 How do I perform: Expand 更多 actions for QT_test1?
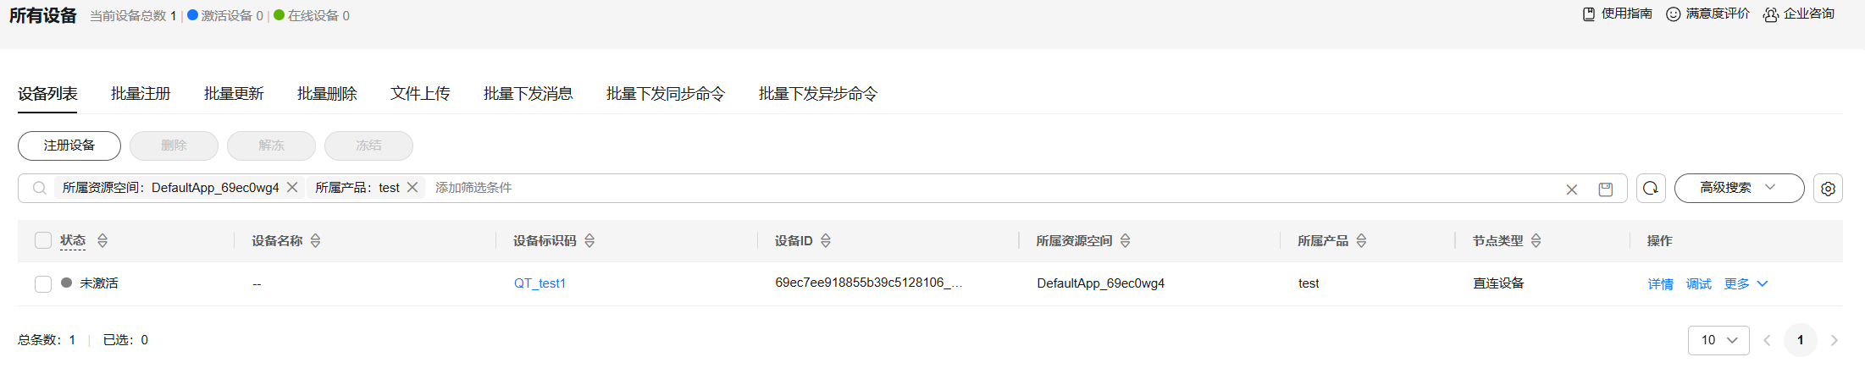1746,284
